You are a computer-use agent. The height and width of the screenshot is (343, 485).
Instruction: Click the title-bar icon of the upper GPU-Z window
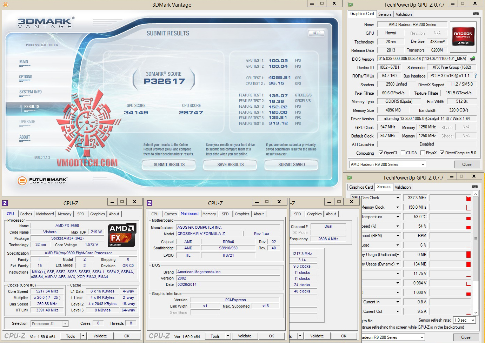click(x=350, y=5)
